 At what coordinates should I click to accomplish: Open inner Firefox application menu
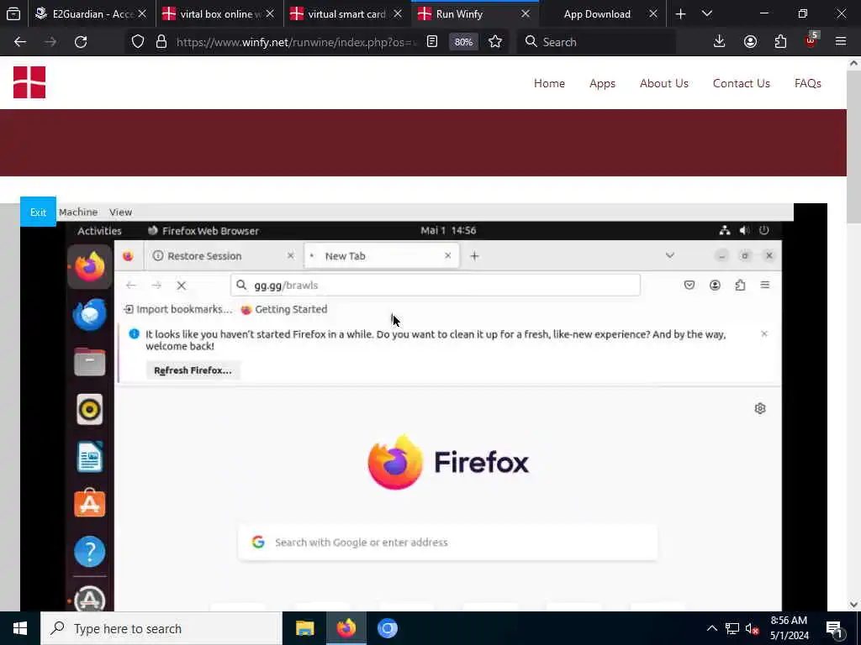[x=764, y=286]
